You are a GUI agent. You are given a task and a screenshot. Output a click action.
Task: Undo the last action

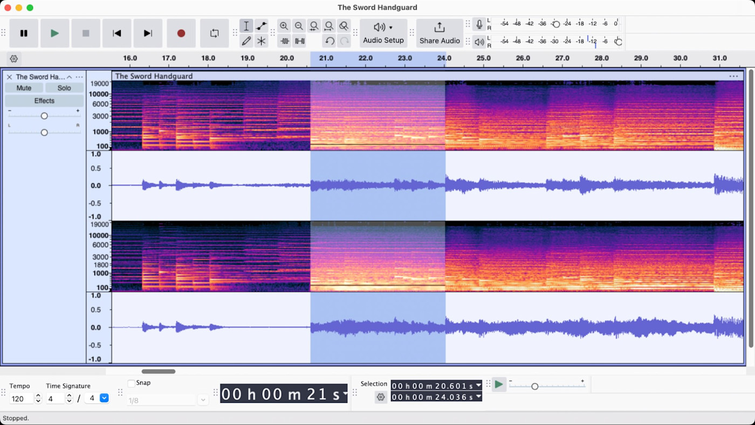click(330, 41)
